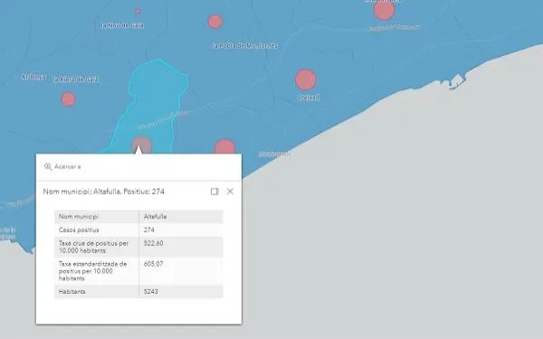Screen dimensions: 543x339
Task: Select the value 274 in table
Action: pyautogui.click(x=149, y=230)
